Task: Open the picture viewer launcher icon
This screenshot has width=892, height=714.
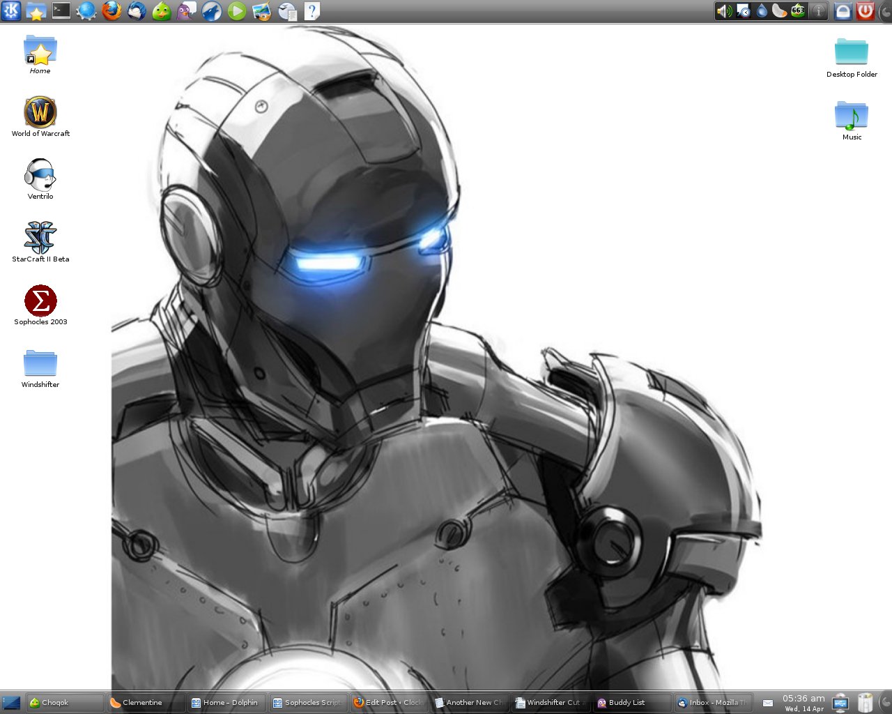Action: point(262,10)
